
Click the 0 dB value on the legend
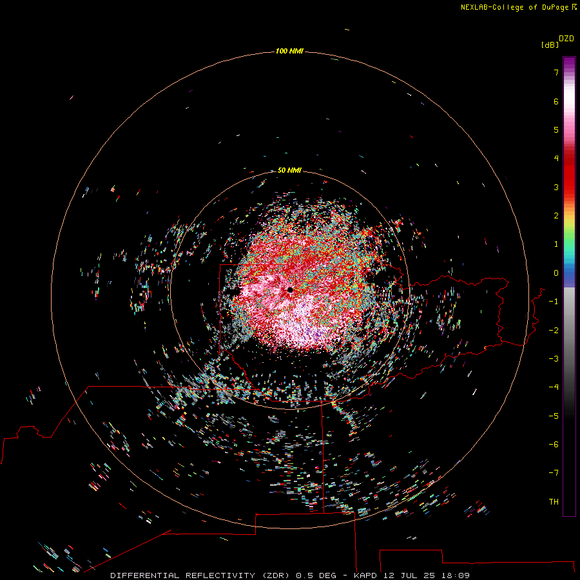tap(556, 273)
